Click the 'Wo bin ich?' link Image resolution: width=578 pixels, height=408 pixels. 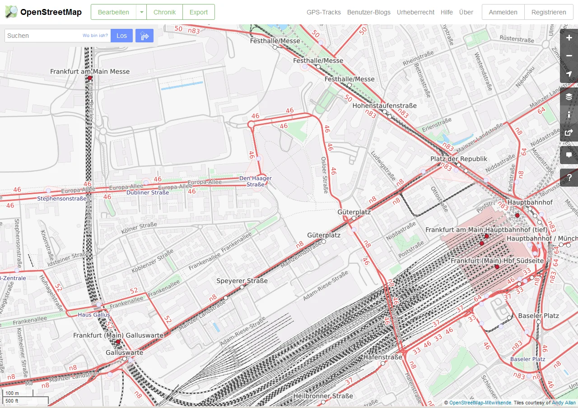95,35
